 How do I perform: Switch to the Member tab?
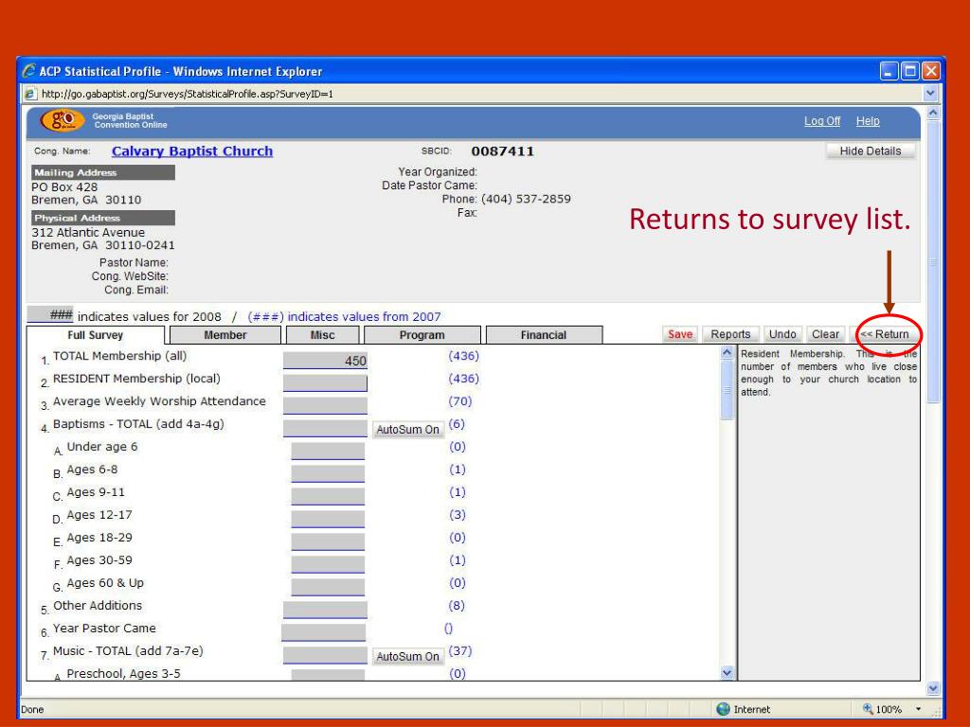tap(225, 335)
